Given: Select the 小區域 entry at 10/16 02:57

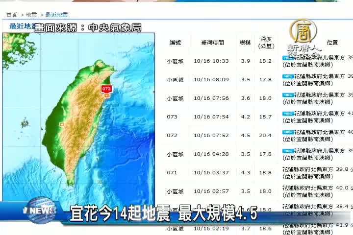Looking at the screenshot, I should coord(175,191).
